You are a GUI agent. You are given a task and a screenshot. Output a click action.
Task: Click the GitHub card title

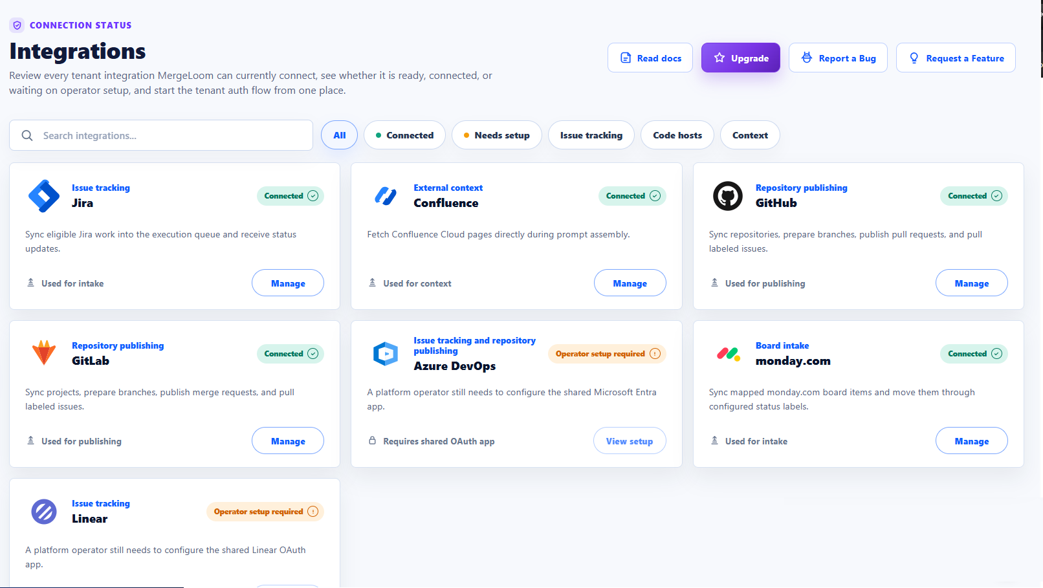click(x=776, y=203)
